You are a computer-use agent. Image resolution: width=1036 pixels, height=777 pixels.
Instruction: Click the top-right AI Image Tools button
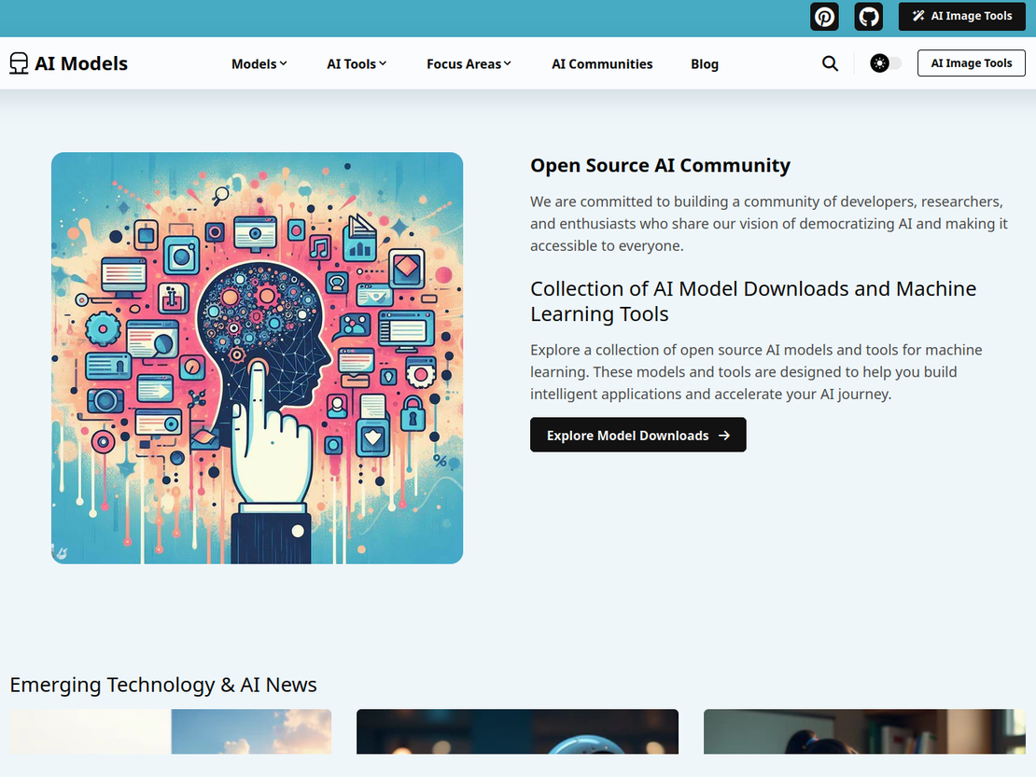pyautogui.click(x=961, y=16)
